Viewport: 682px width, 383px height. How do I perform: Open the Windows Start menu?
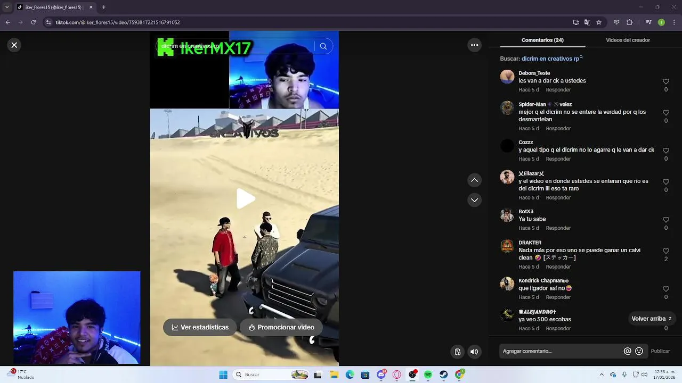pyautogui.click(x=223, y=375)
